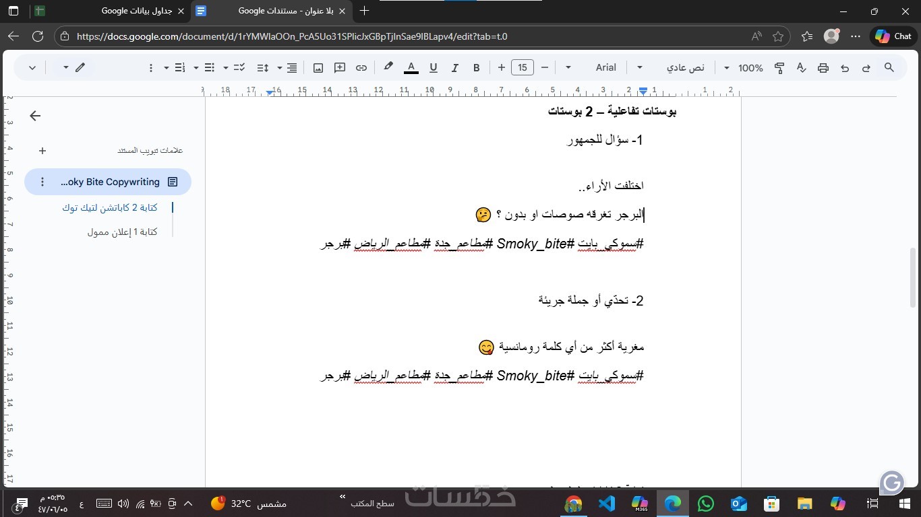Close the document tabs panel with back arrow
921x517 pixels.
(x=35, y=116)
